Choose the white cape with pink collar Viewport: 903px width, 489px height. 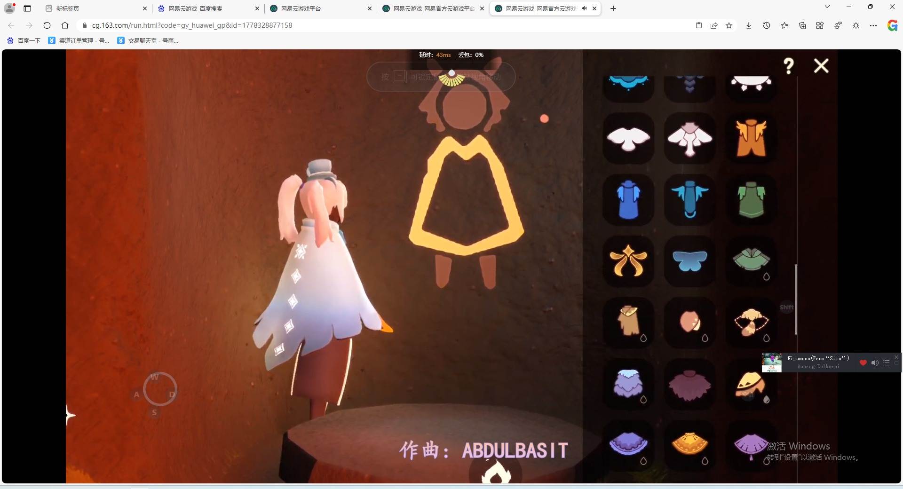pyautogui.click(x=689, y=138)
